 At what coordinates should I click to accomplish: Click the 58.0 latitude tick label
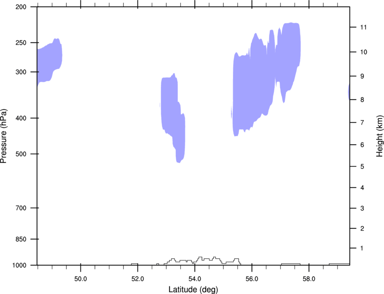point(309,279)
